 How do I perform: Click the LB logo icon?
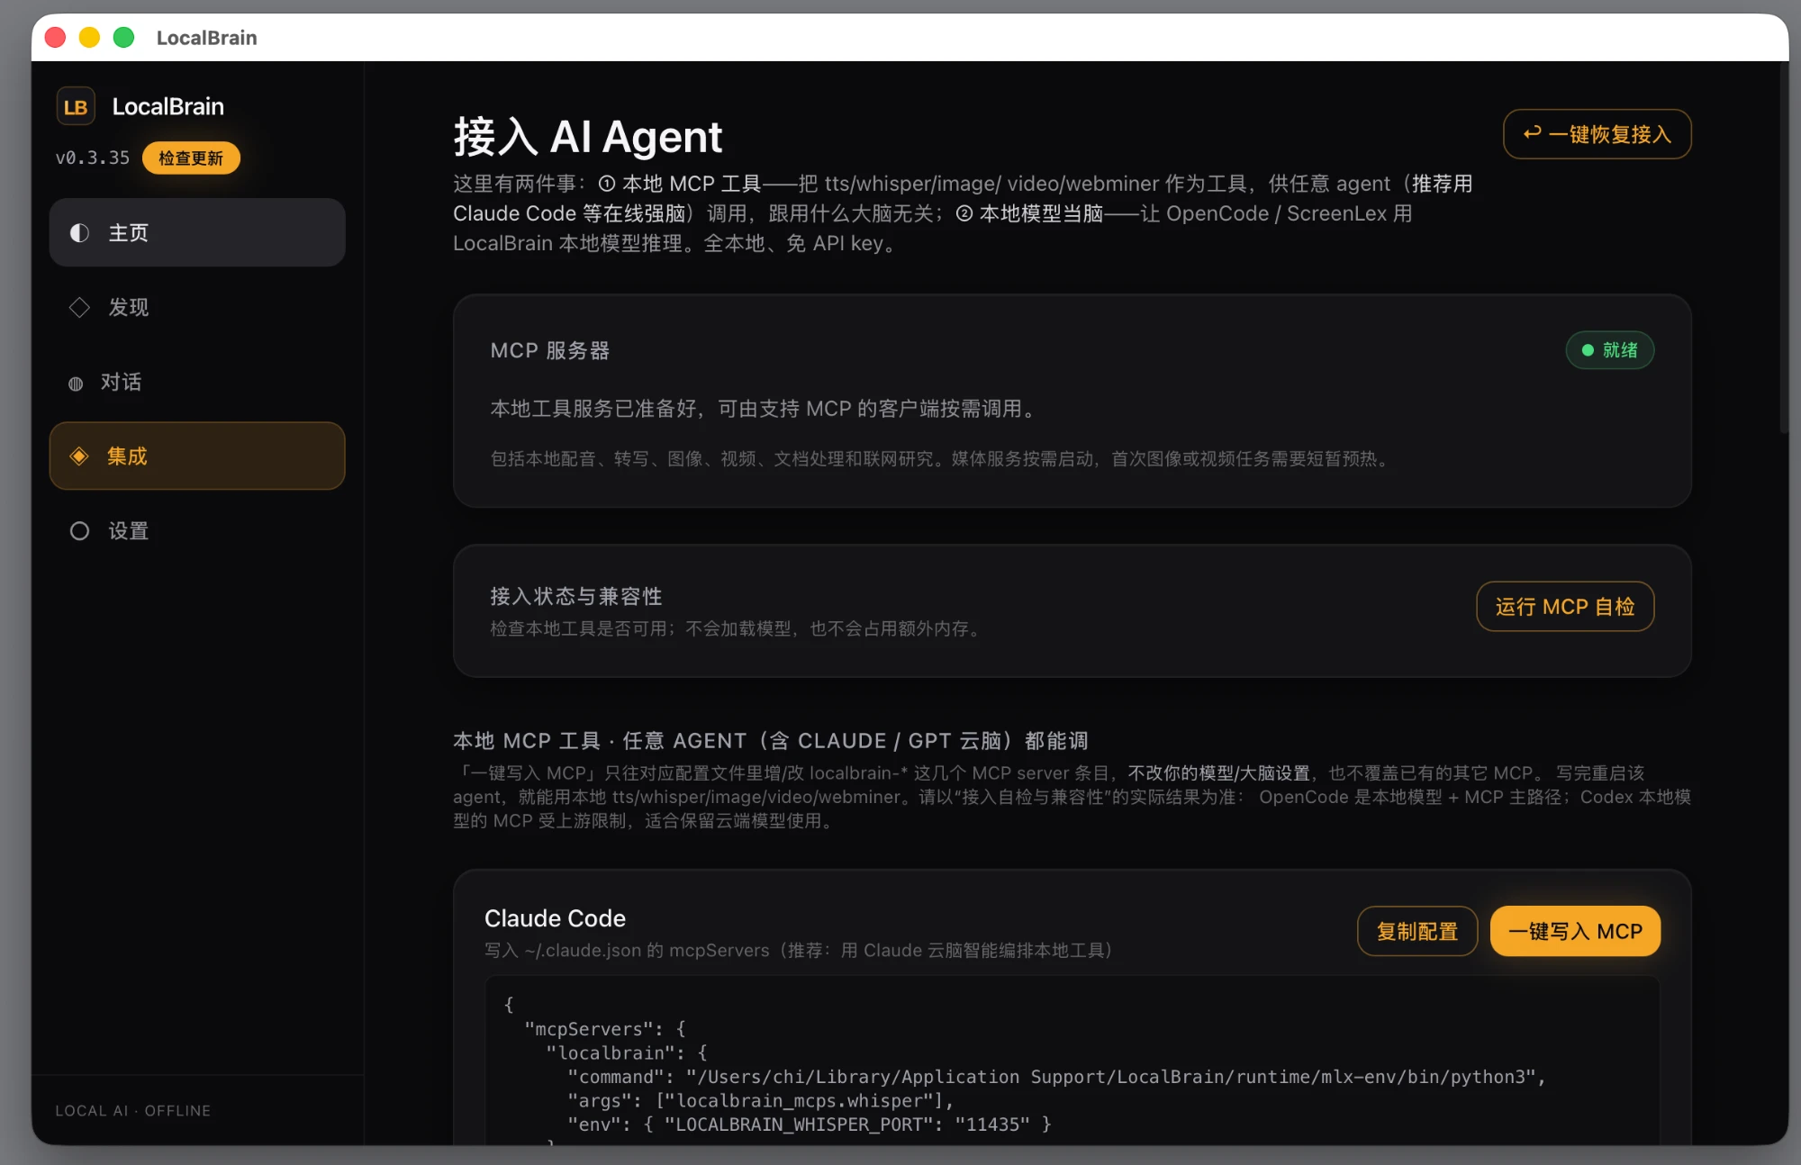[76, 106]
